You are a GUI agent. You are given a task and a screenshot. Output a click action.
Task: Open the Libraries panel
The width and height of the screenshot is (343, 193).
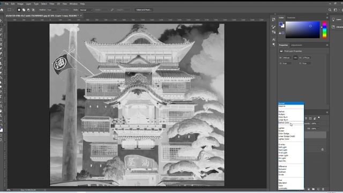coord(337,27)
